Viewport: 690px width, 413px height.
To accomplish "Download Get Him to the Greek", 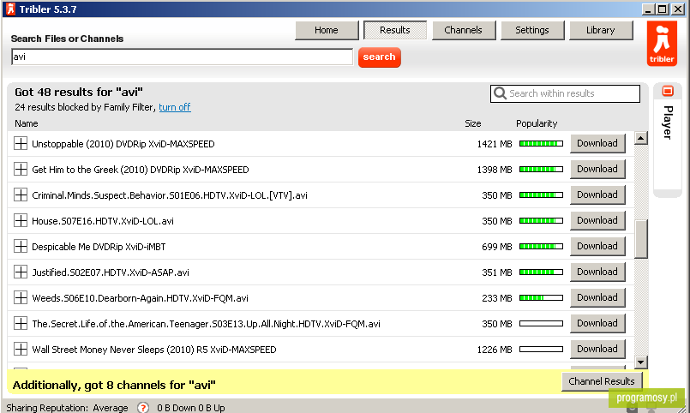I will point(597,169).
